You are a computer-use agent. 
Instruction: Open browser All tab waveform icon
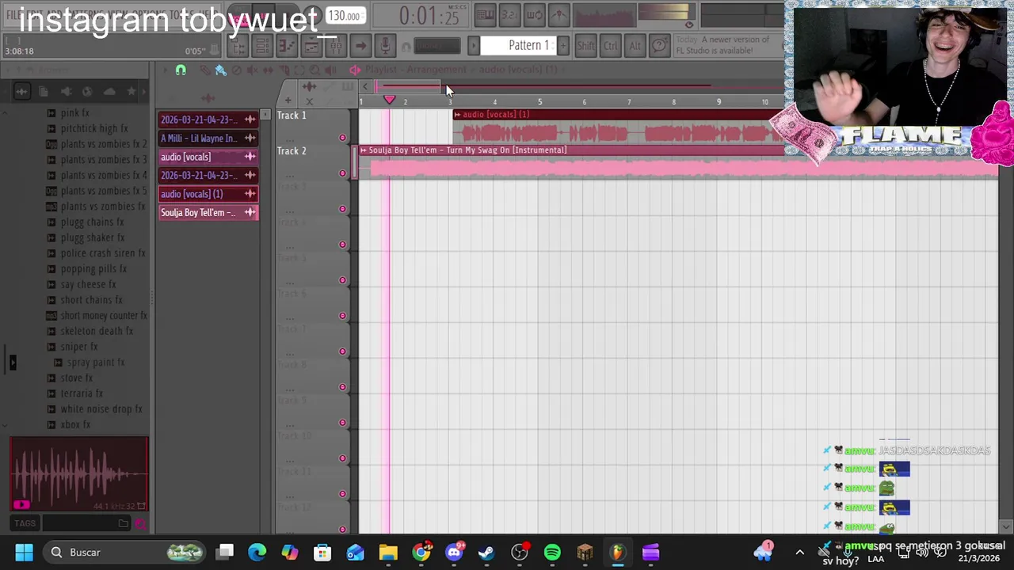point(21,92)
